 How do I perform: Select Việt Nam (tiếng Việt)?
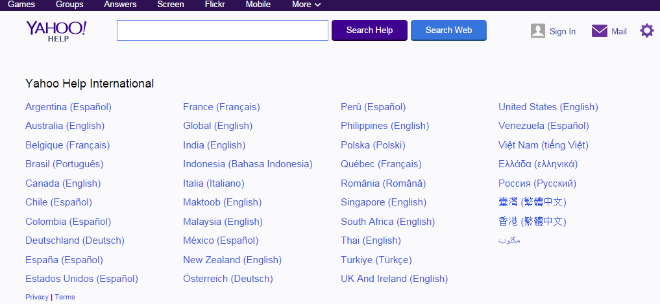(543, 145)
